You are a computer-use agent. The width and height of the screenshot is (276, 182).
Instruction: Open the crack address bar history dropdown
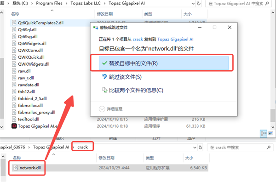[195, 148]
